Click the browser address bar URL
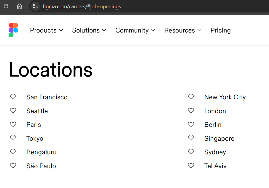 click(82, 7)
